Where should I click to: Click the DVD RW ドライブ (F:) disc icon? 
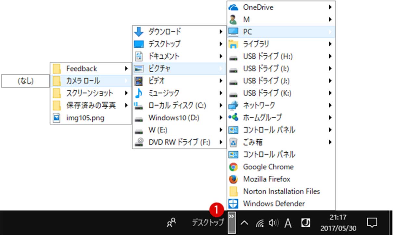point(139,142)
